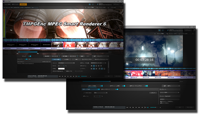Click stop button in the left window transport
The height and width of the screenshot is (114, 199).
(74, 76)
